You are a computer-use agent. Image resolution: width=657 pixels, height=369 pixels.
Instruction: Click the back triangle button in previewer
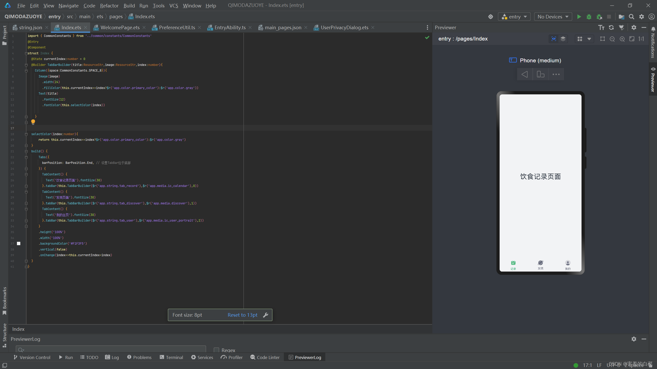pyautogui.click(x=525, y=74)
